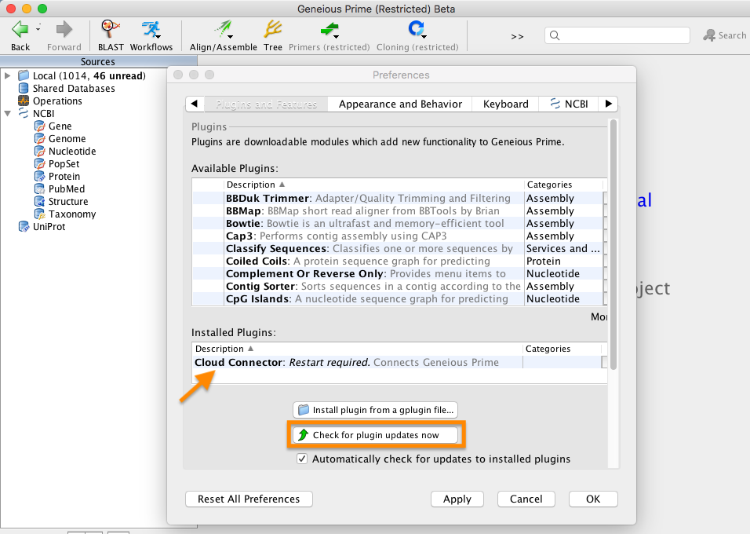The height and width of the screenshot is (534, 750).
Task: Select Complement Or Reverse Only plugin
Action: [x=398, y=273]
